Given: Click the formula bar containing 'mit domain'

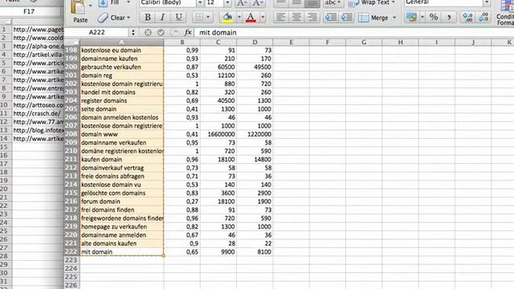Looking at the screenshot, I should click(x=354, y=32).
